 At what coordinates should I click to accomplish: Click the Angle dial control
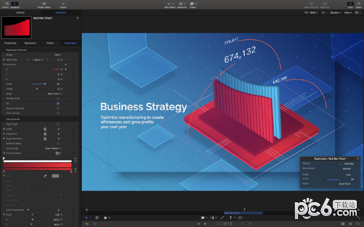[45, 129]
